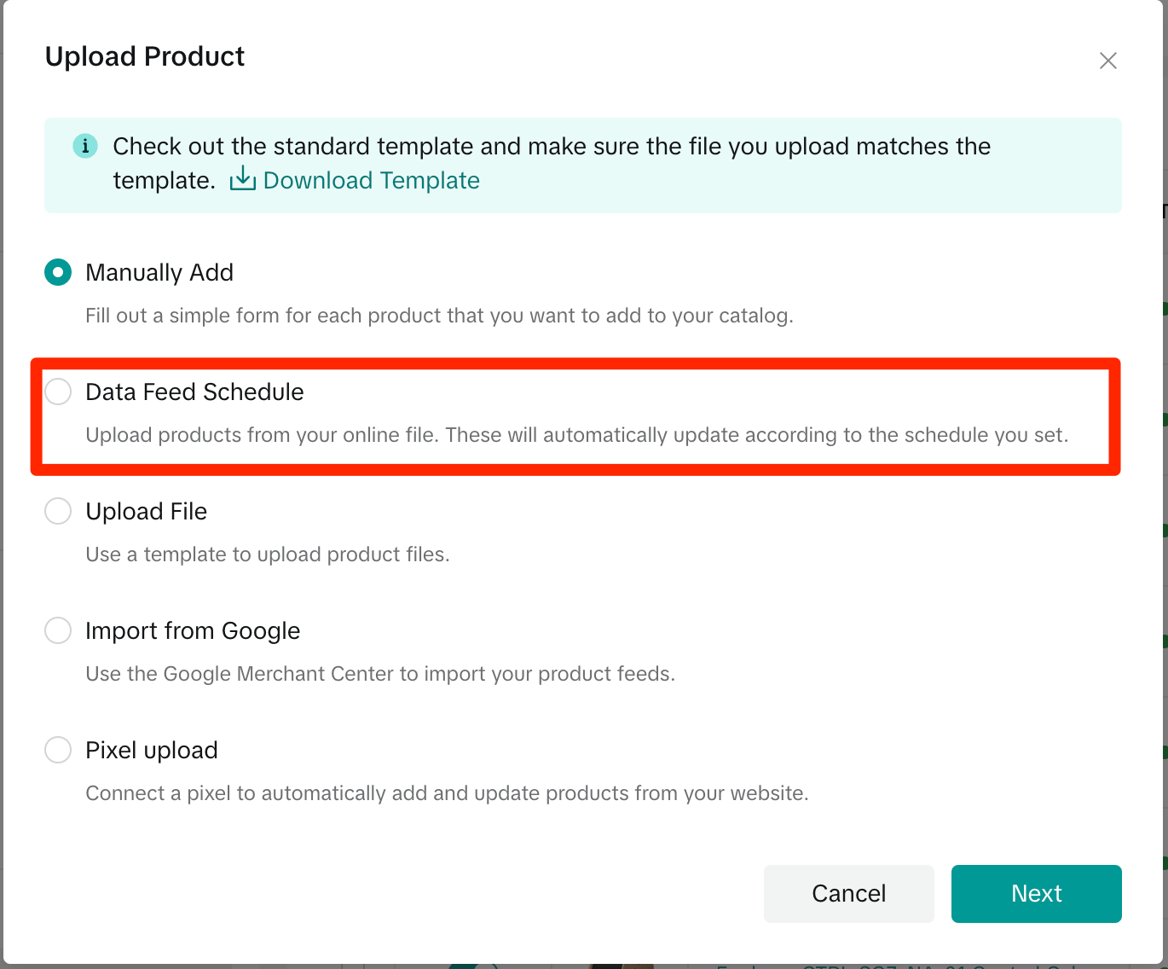Click the Connect a pixel description text
The width and height of the screenshot is (1168, 969).
(x=447, y=793)
